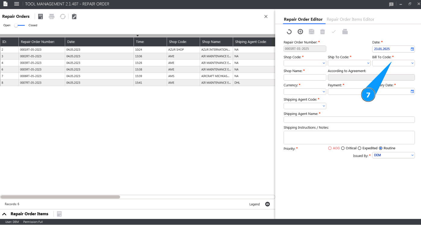This screenshot has width=421, height=225.
Task: Click the 10:24 time cell
Action: (150, 49)
